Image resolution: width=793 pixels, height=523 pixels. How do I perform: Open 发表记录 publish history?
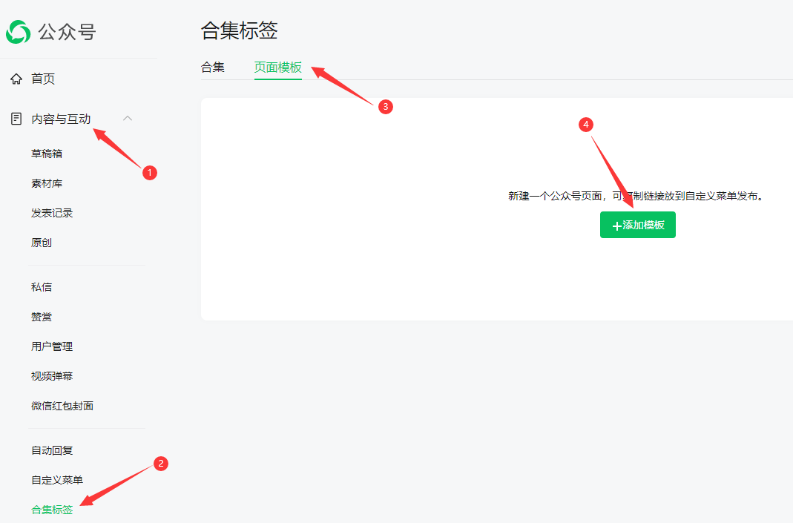coord(52,213)
